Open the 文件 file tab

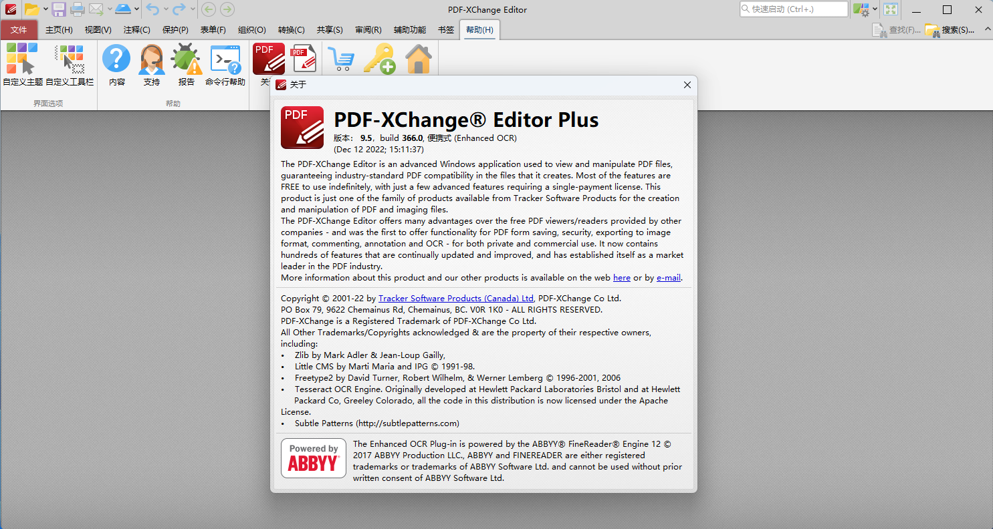pos(19,30)
